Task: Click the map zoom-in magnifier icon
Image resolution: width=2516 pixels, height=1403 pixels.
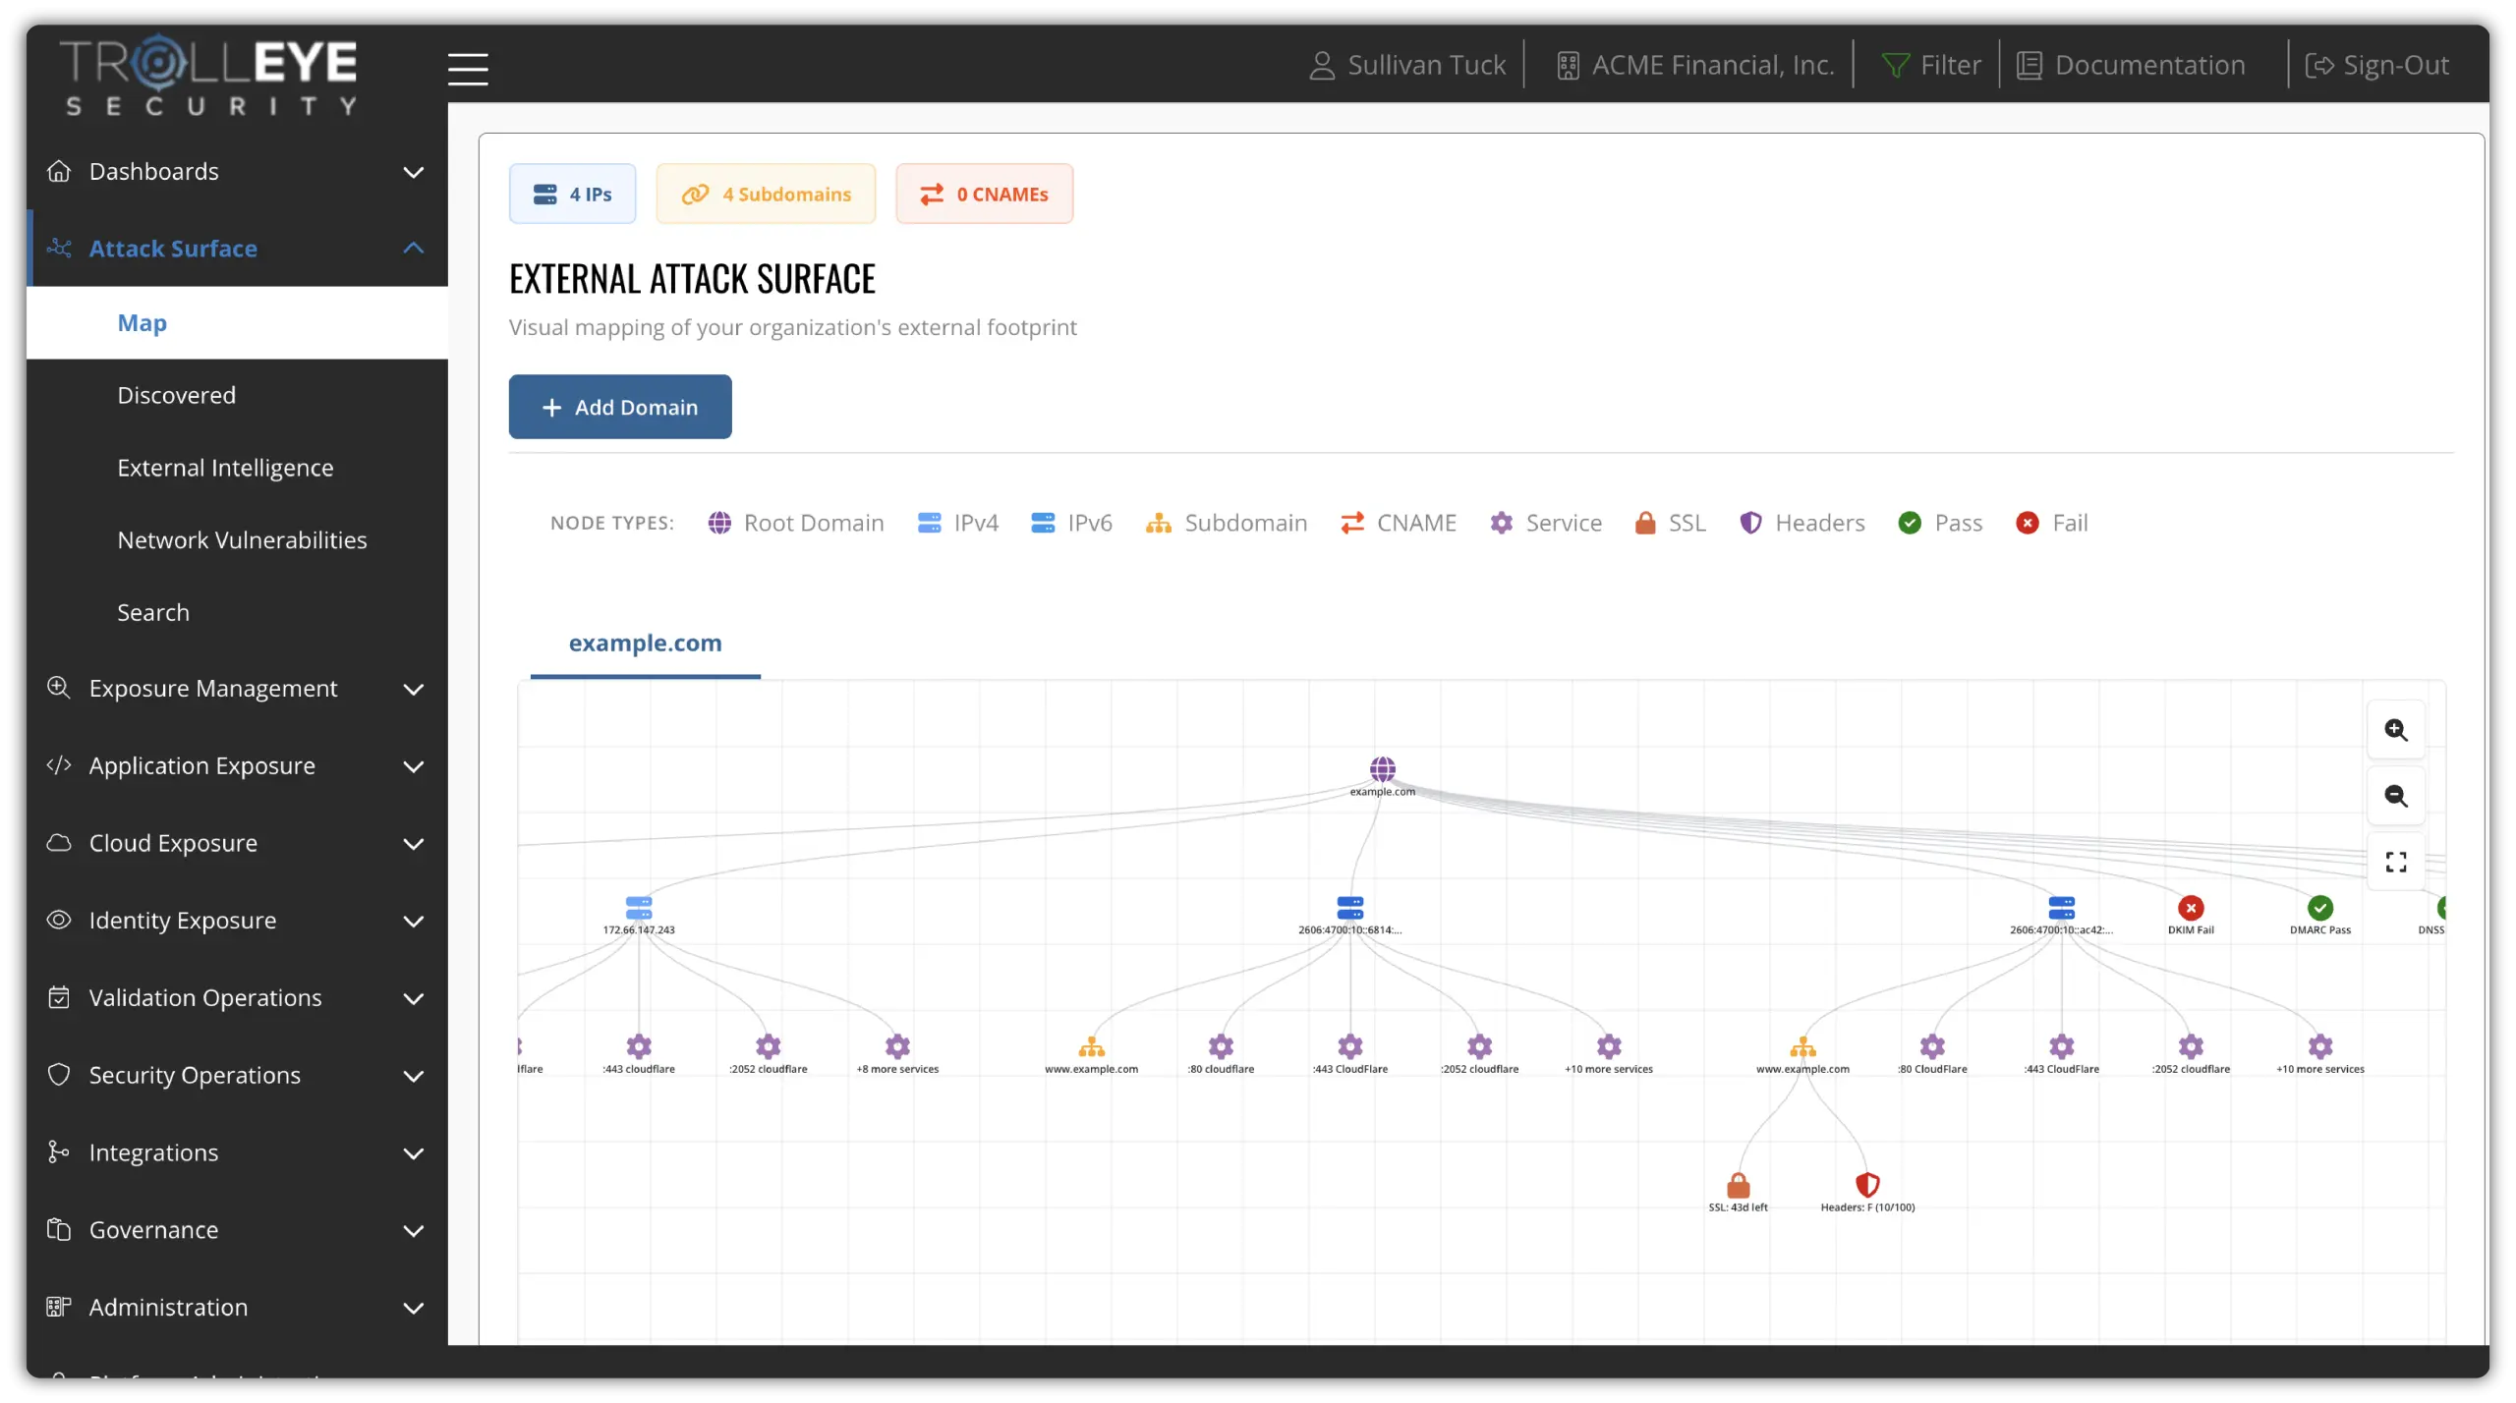Action: pyautogui.click(x=2395, y=730)
